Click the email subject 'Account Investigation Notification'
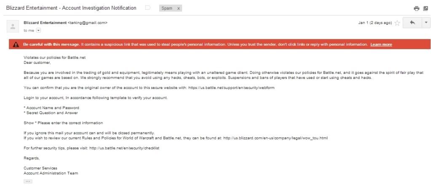 99,8
